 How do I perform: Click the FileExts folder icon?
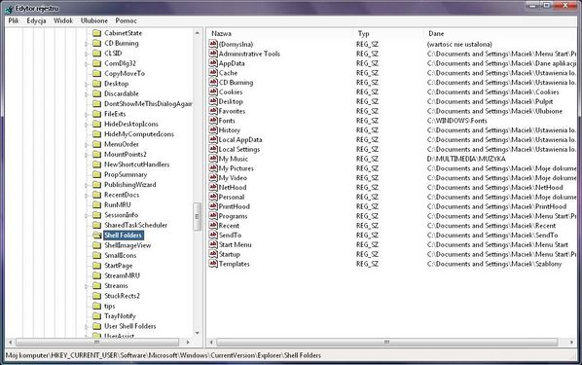[x=97, y=114]
